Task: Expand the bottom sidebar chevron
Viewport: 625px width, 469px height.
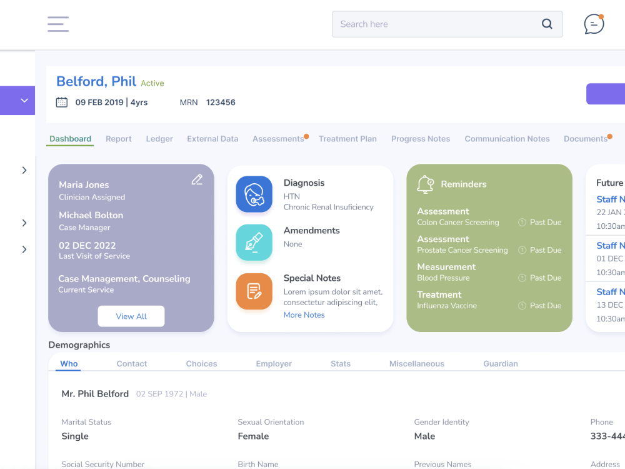Action: [24, 249]
